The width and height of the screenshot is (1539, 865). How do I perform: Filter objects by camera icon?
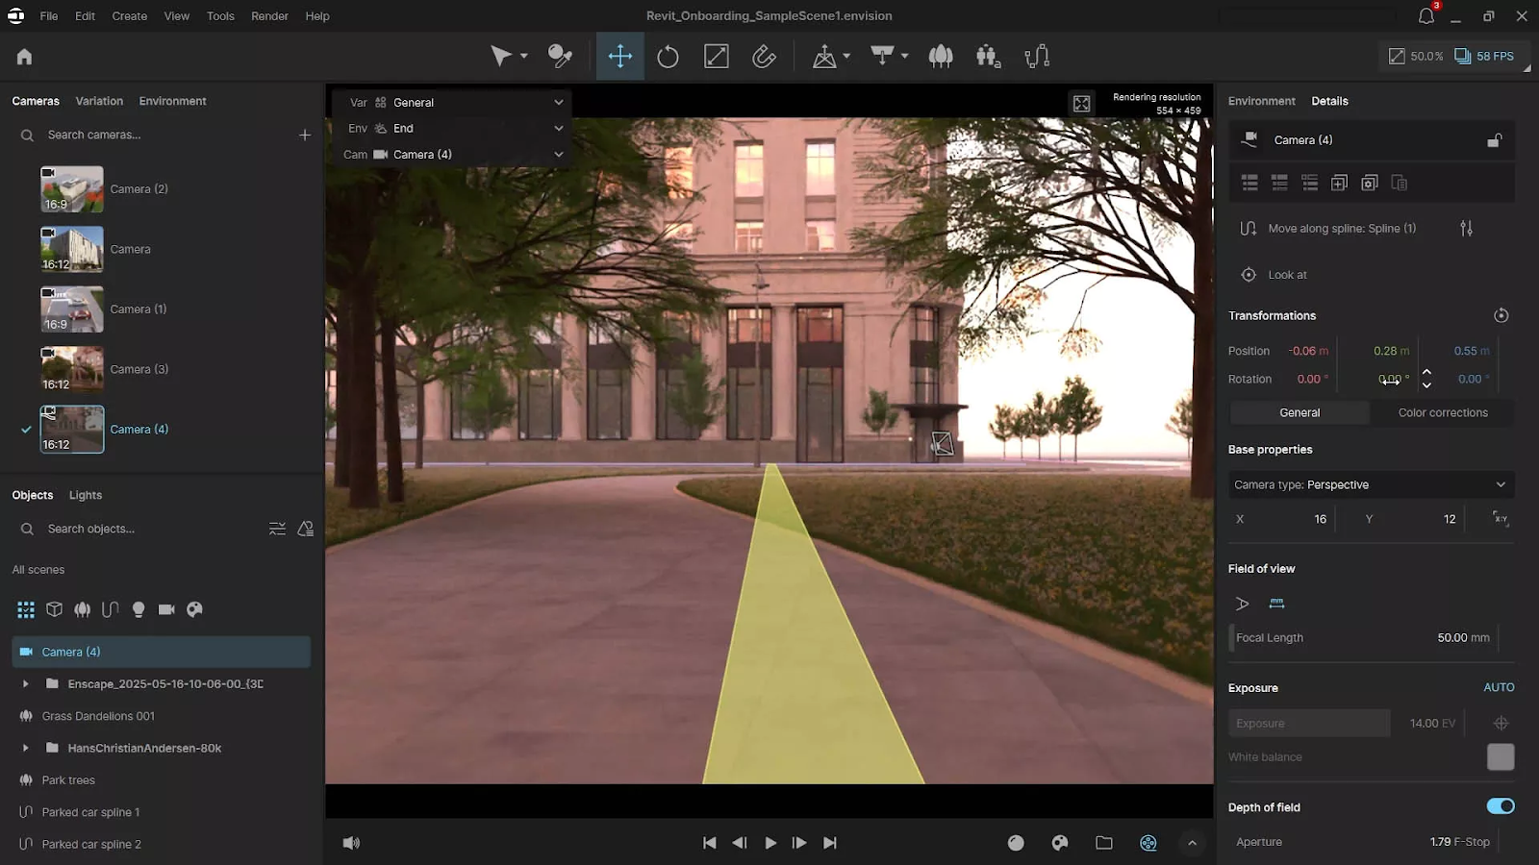pyautogui.click(x=166, y=609)
